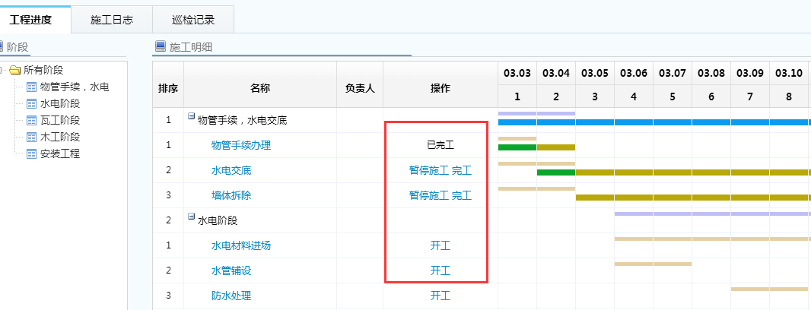The height and width of the screenshot is (310, 811).
Task: Collapse the 物管手续,水电交底 group row
Action: [192, 117]
